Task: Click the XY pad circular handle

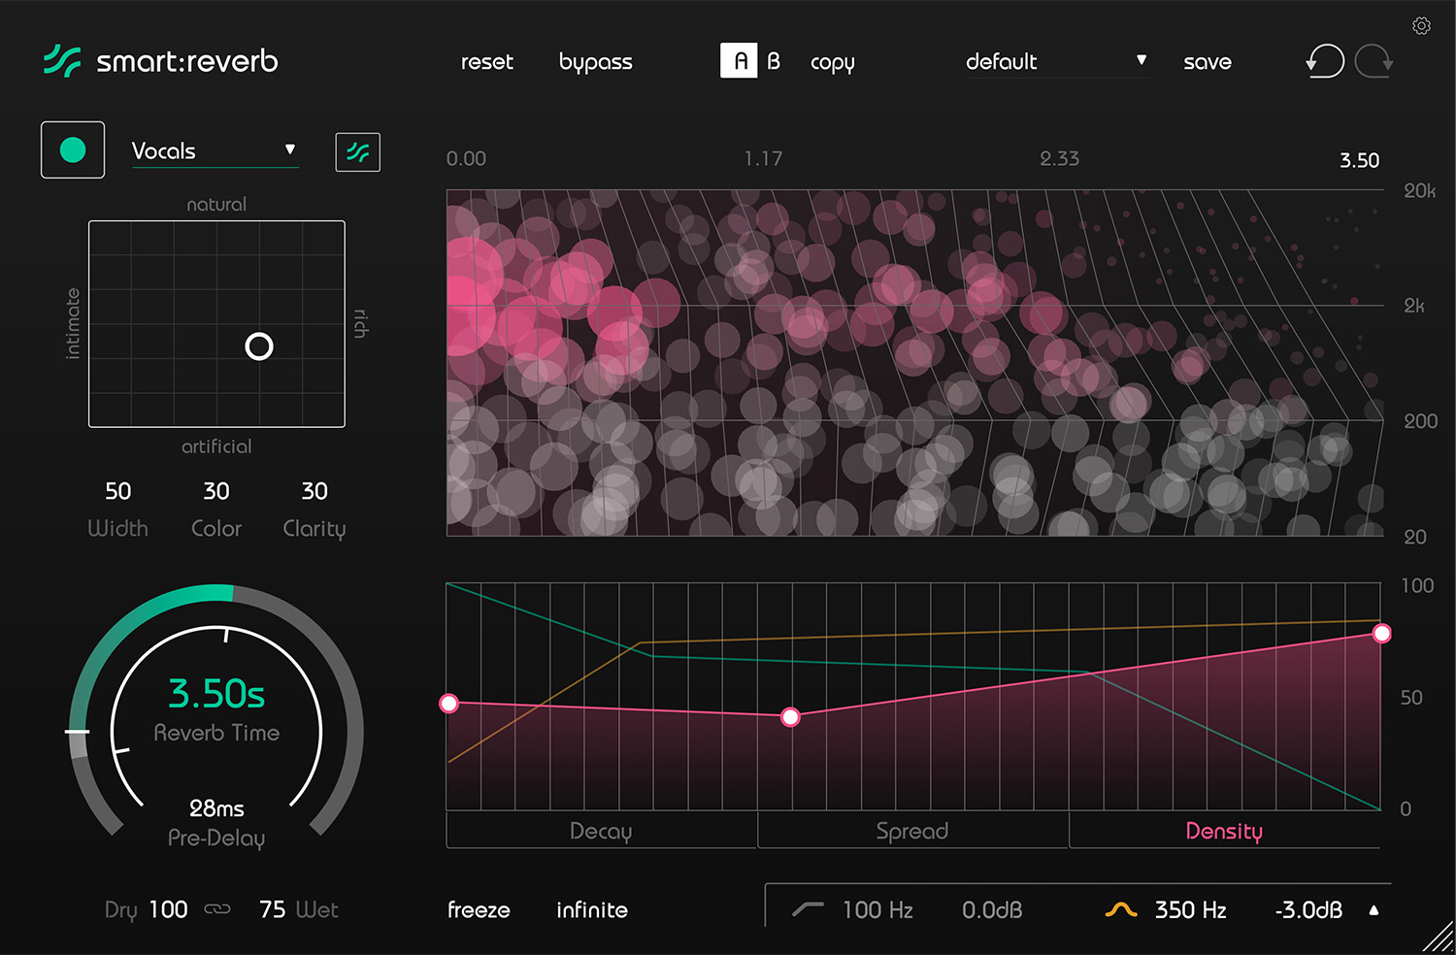Action: (x=259, y=346)
